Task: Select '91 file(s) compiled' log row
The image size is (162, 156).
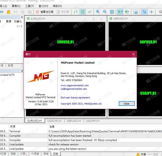Action: tap(81, 140)
